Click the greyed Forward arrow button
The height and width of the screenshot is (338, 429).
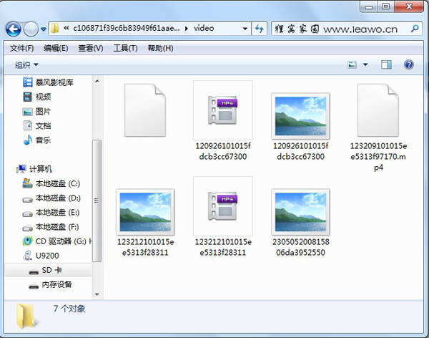coord(31,29)
